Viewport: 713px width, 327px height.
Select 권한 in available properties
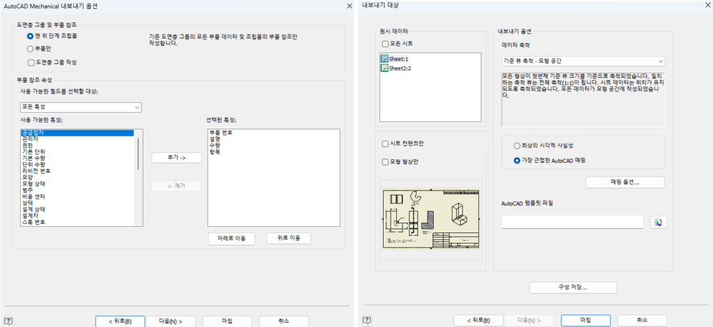click(26, 145)
